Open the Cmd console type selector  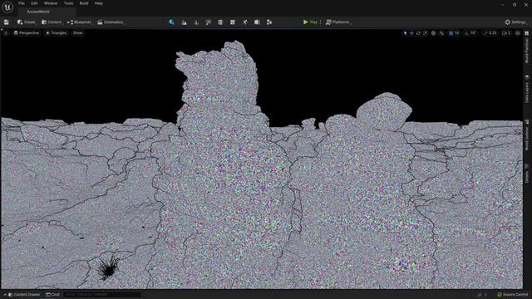point(53,295)
